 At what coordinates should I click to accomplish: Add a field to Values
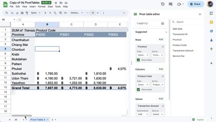tap(161, 99)
